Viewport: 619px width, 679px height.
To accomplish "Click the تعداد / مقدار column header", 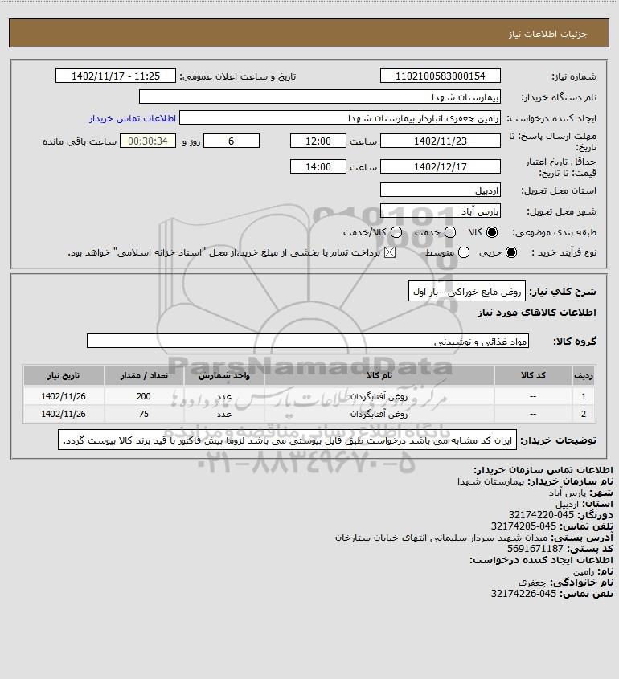I will 144,375.
